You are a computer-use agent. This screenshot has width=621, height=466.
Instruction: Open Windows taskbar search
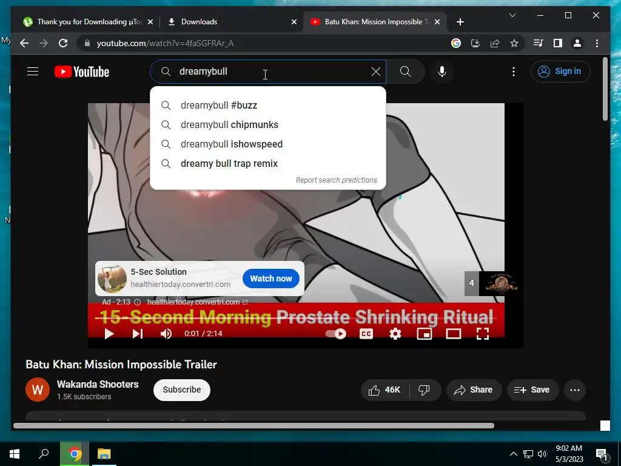(44, 454)
